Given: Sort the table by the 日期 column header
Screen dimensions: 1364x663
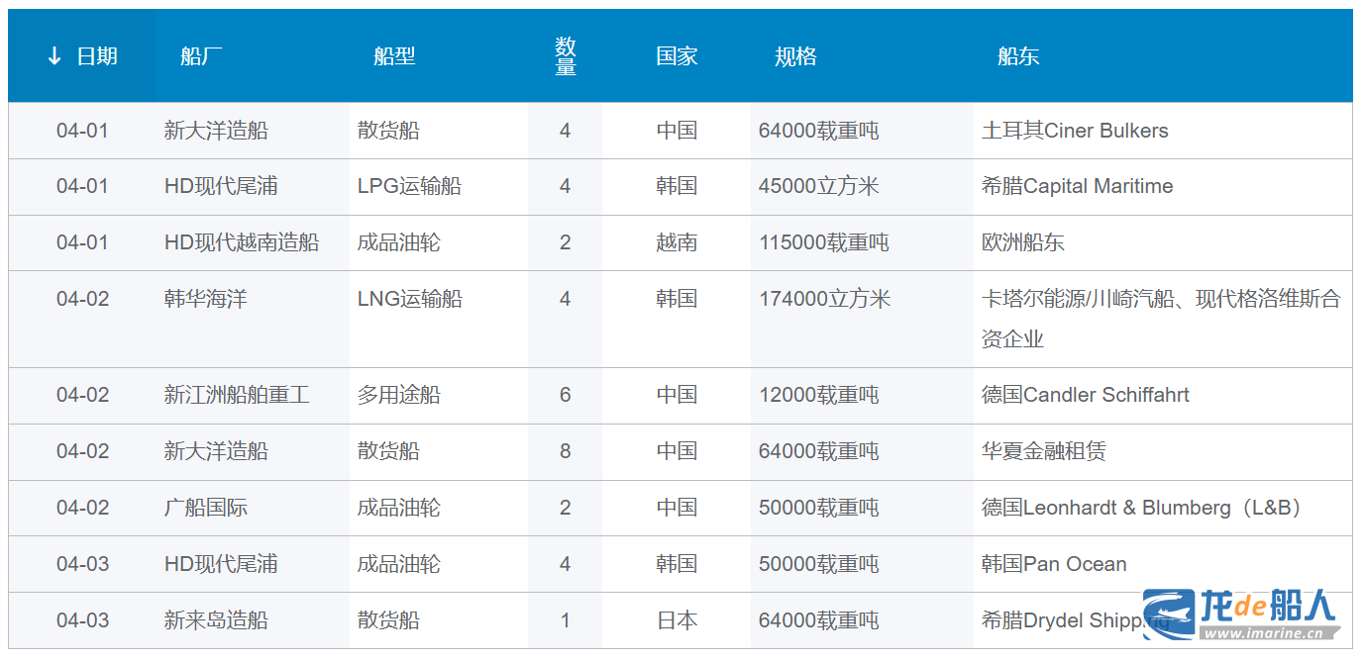Looking at the screenshot, I should 96,56.
